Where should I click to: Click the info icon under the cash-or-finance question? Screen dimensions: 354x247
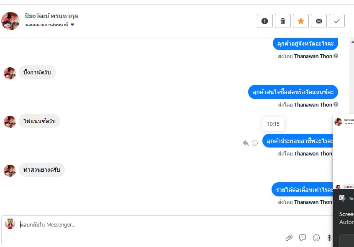pos(336,104)
